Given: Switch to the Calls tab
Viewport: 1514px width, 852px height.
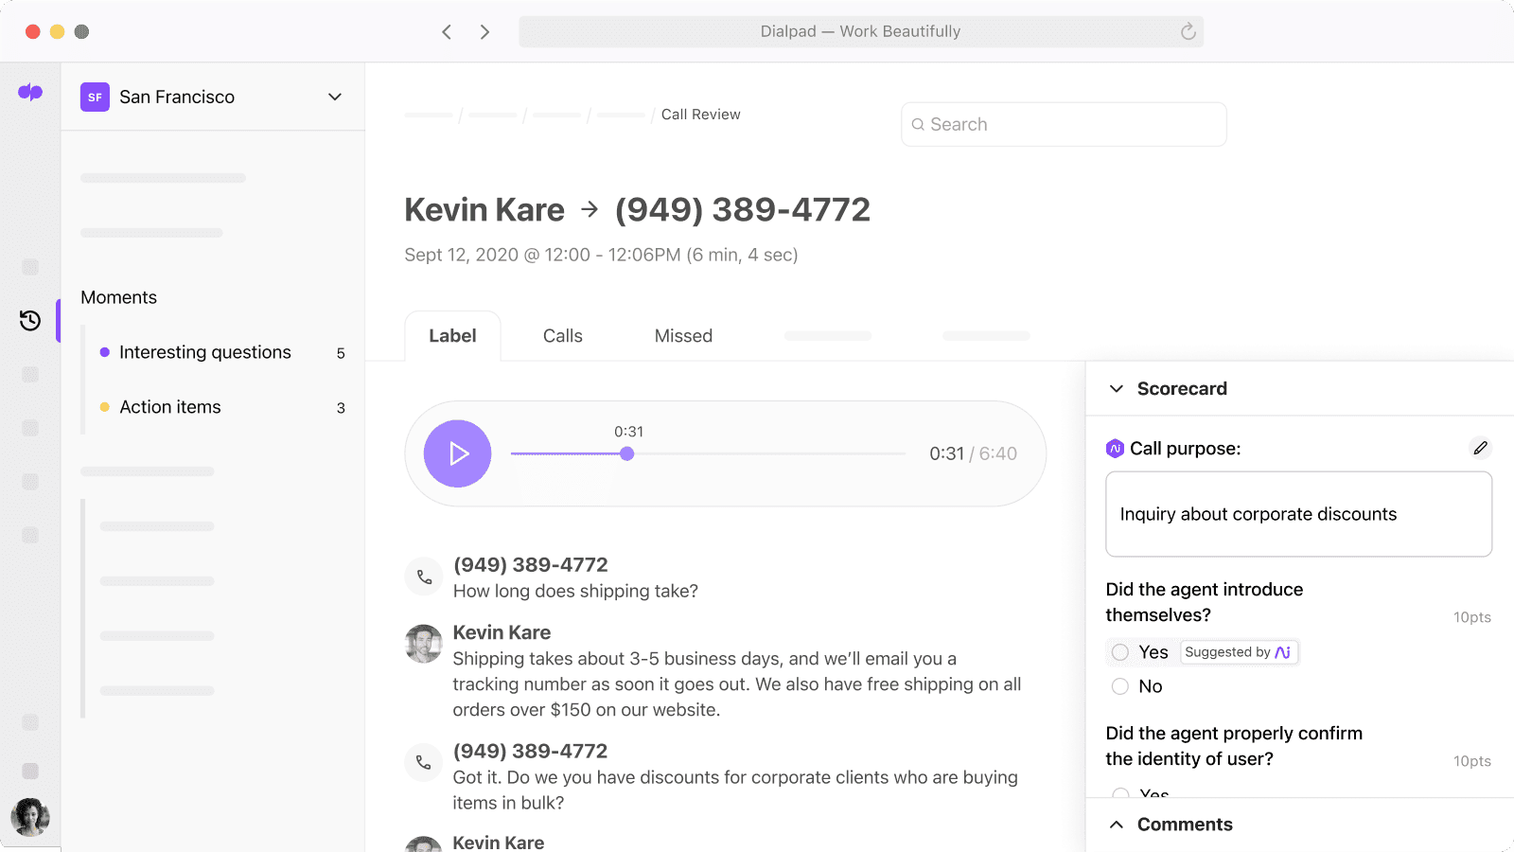Looking at the screenshot, I should (562, 335).
